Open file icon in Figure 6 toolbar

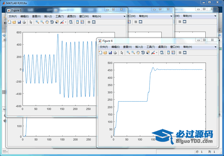pos(105,53)
